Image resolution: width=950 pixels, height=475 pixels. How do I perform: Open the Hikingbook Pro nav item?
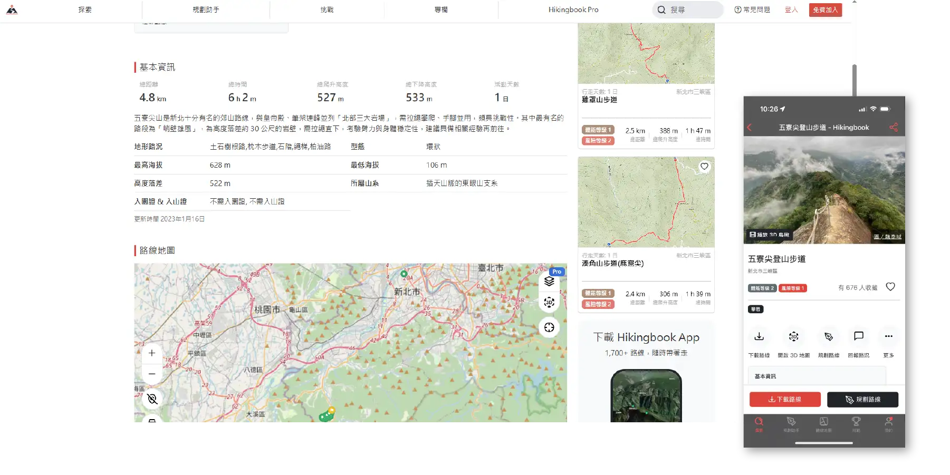pos(573,9)
